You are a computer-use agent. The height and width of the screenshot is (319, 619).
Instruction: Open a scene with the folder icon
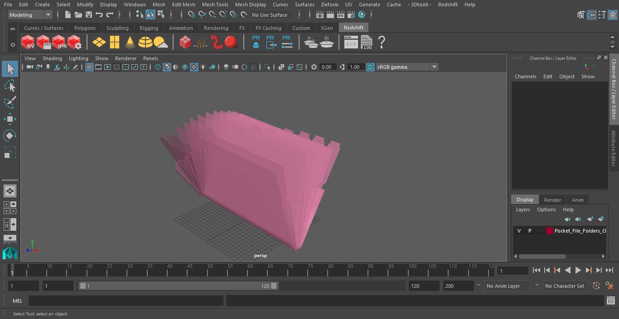click(78, 15)
